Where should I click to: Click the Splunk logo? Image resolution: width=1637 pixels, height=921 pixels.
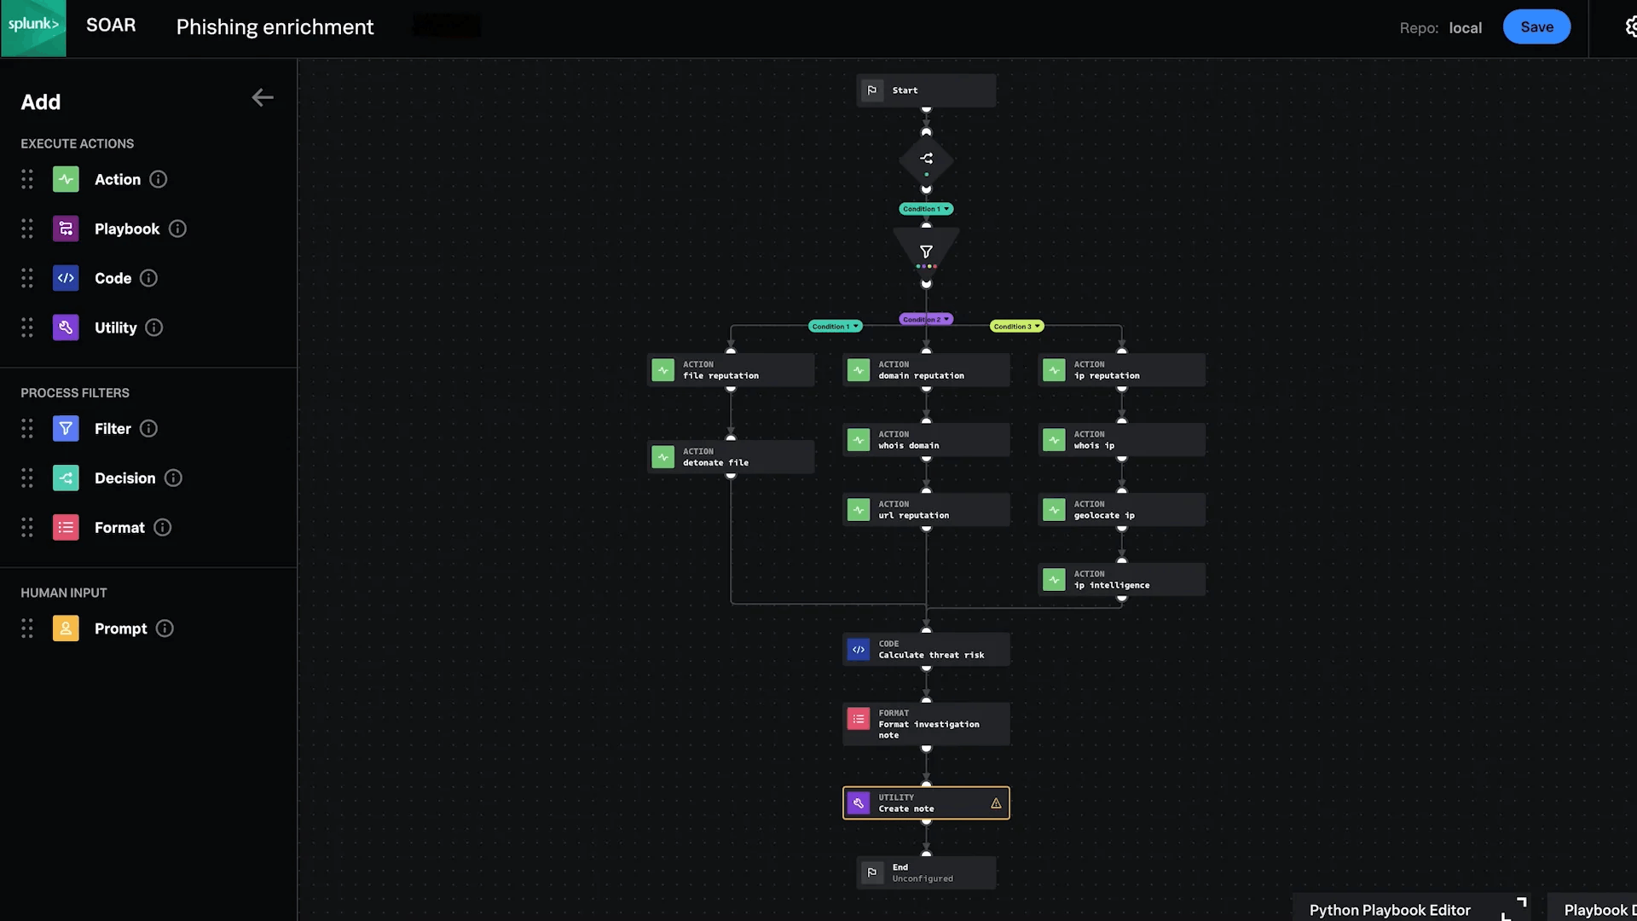[x=33, y=28]
